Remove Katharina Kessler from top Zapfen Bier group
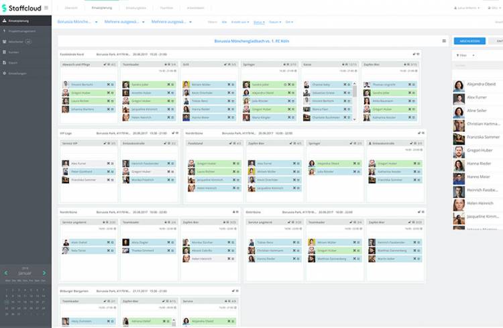The image size is (503, 328). click(x=410, y=118)
